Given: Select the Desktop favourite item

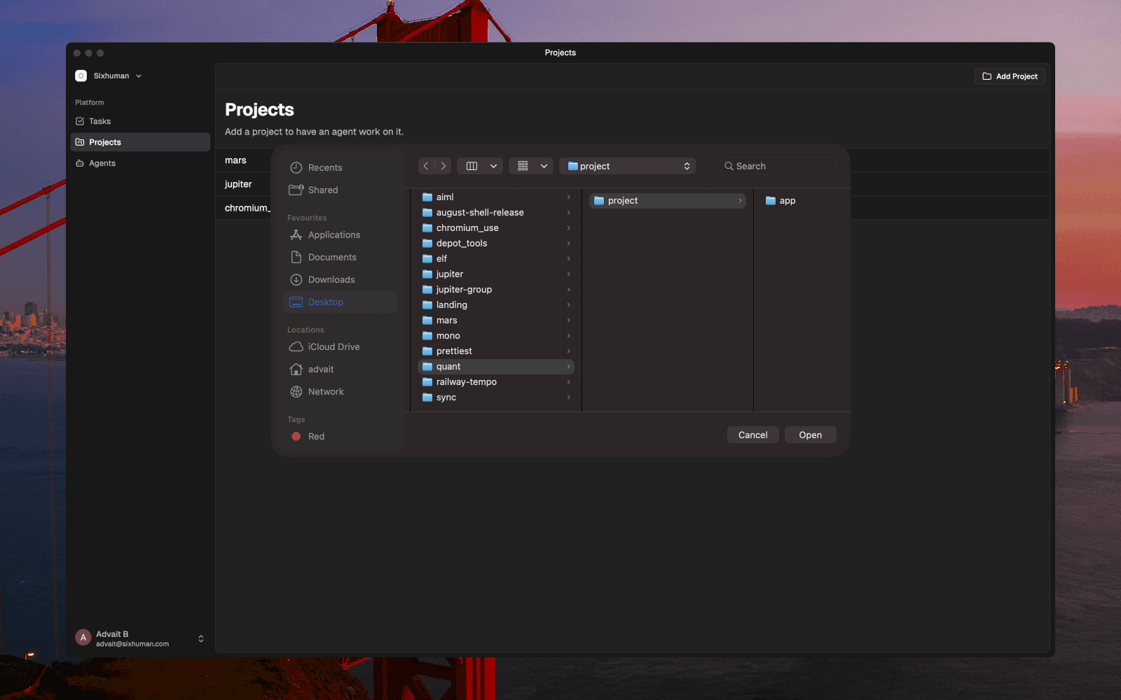Looking at the screenshot, I should click(326, 302).
